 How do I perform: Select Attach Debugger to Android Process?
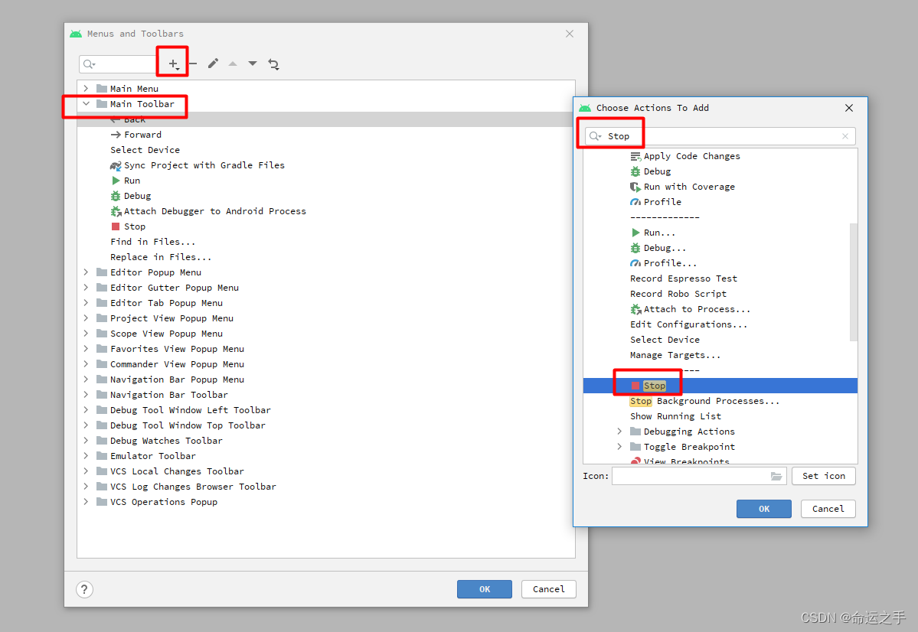point(207,210)
